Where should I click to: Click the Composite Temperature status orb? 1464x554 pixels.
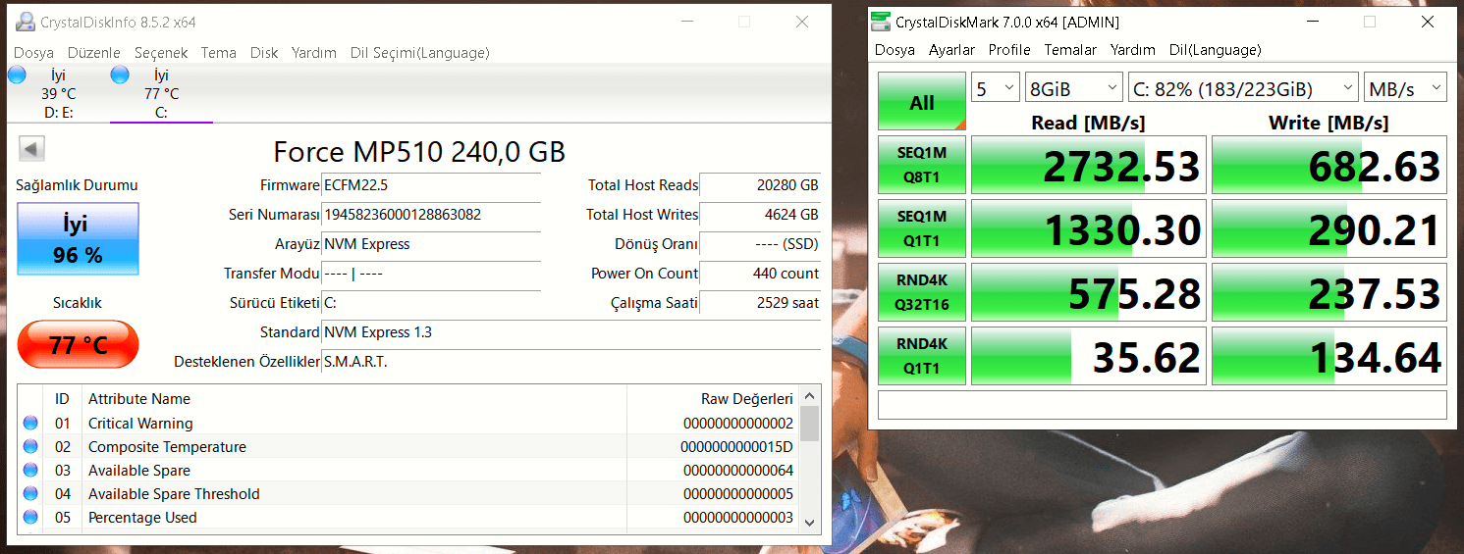(30, 447)
